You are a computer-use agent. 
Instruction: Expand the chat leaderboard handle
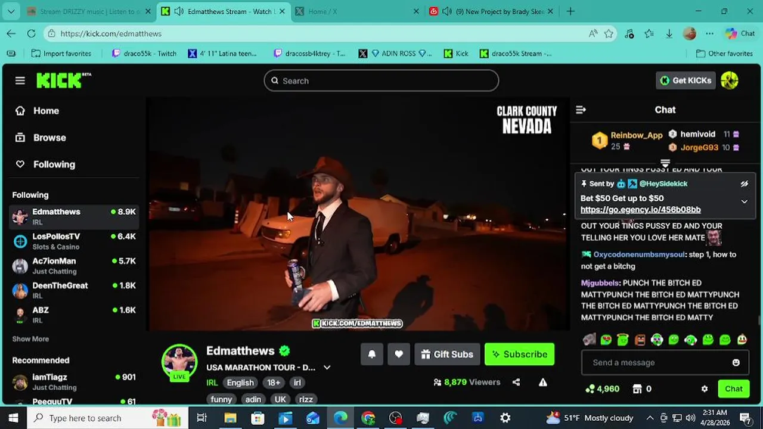pyautogui.click(x=665, y=163)
